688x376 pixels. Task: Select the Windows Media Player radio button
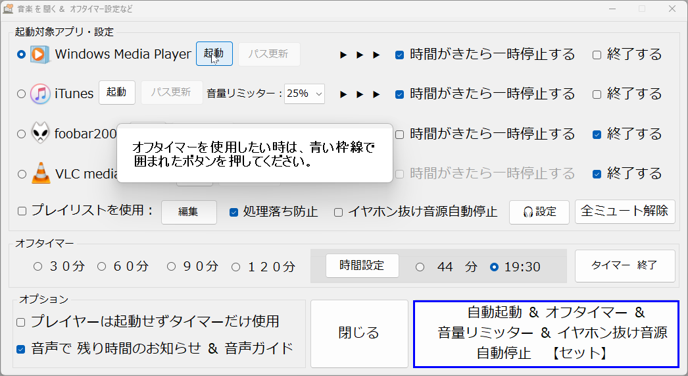21,55
